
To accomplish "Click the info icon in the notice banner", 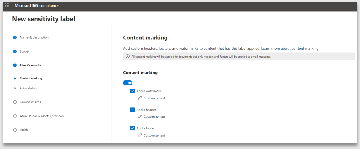I will tap(127, 57).
